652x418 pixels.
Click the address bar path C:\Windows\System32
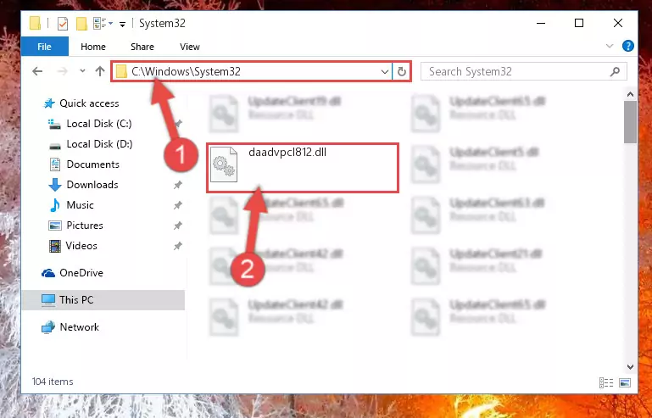coord(186,71)
